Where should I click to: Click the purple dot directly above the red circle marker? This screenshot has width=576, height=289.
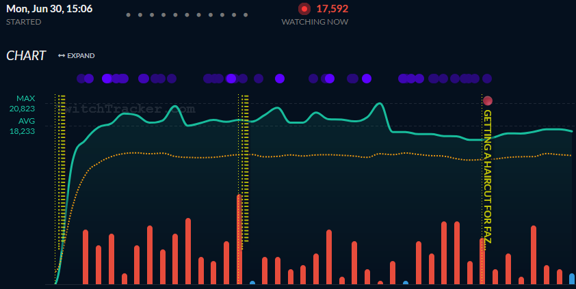click(487, 79)
